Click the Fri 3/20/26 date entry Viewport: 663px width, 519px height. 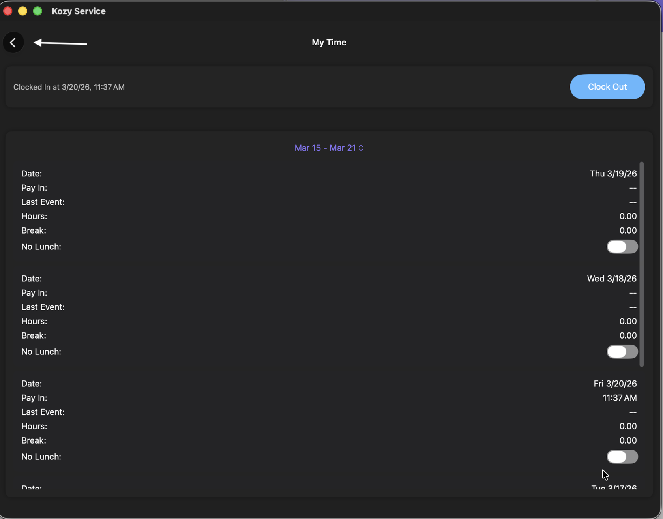click(x=615, y=384)
